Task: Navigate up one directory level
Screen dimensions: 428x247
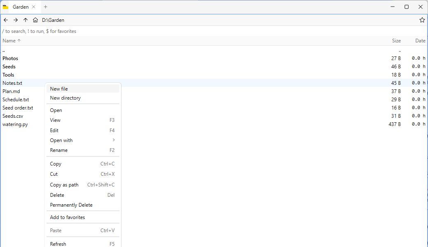Action: coord(26,20)
